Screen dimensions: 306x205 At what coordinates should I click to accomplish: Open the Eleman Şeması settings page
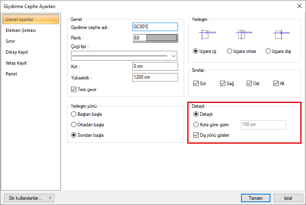coord(21,30)
